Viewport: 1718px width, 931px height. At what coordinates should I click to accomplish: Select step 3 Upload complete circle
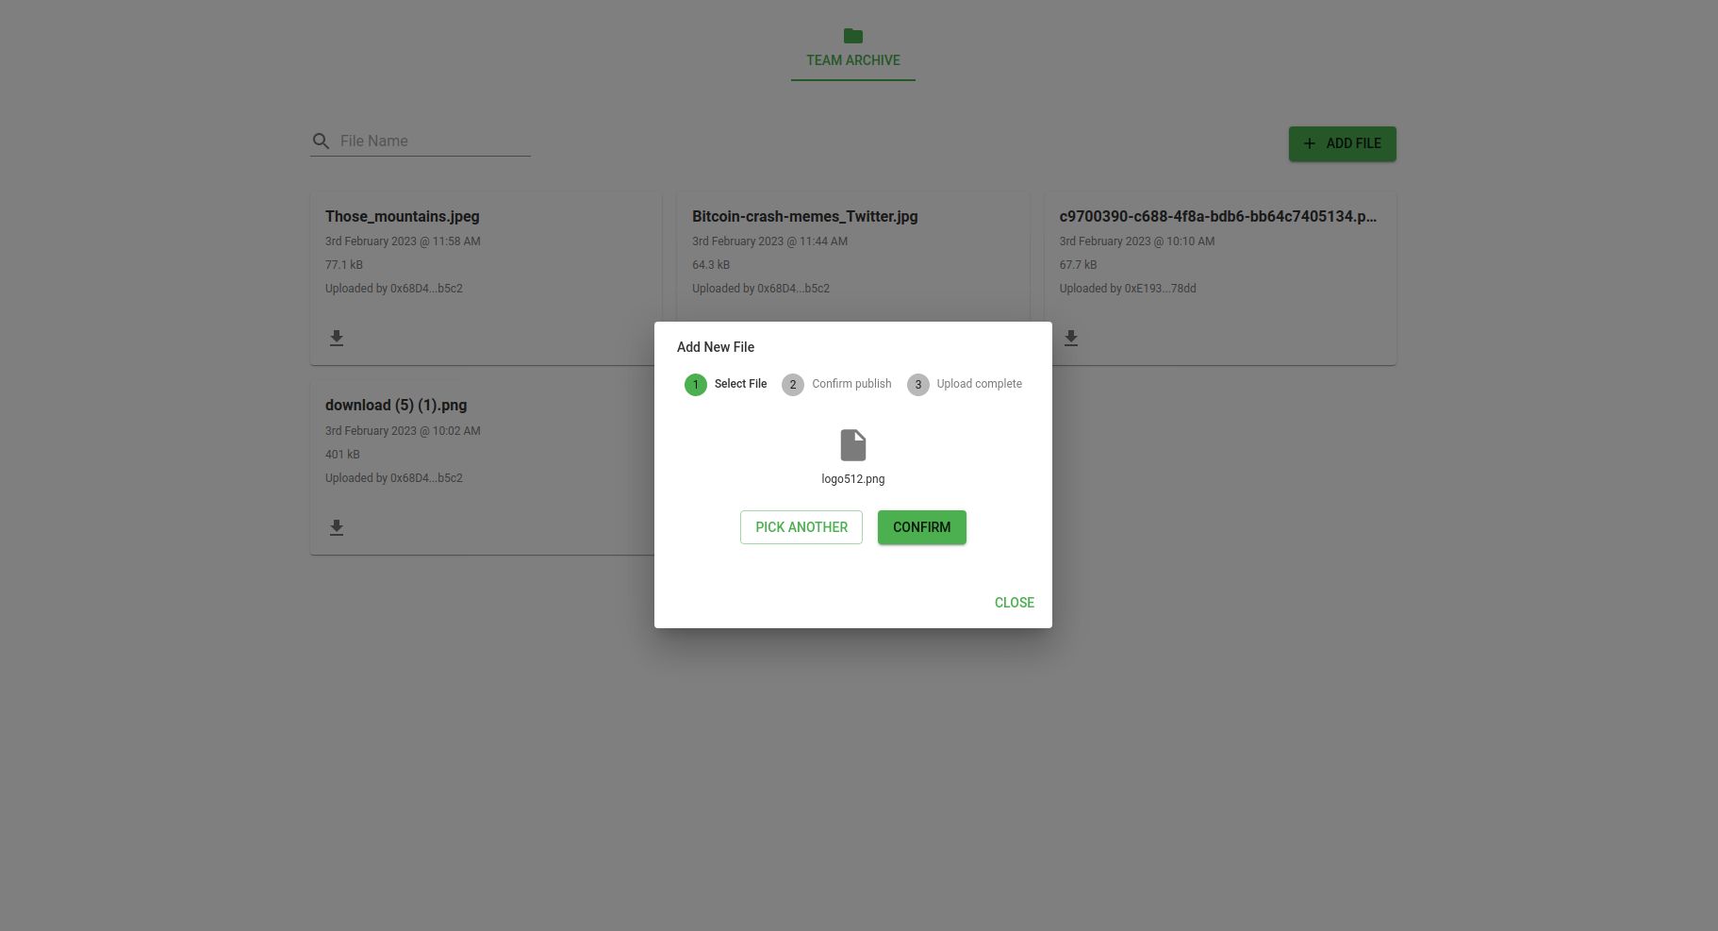click(918, 384)
